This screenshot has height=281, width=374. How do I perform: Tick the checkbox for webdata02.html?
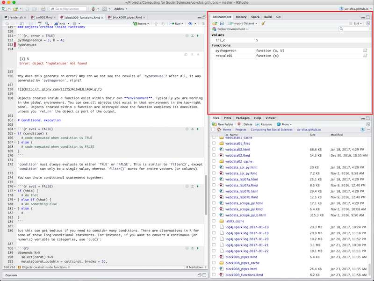coord(214,149)
